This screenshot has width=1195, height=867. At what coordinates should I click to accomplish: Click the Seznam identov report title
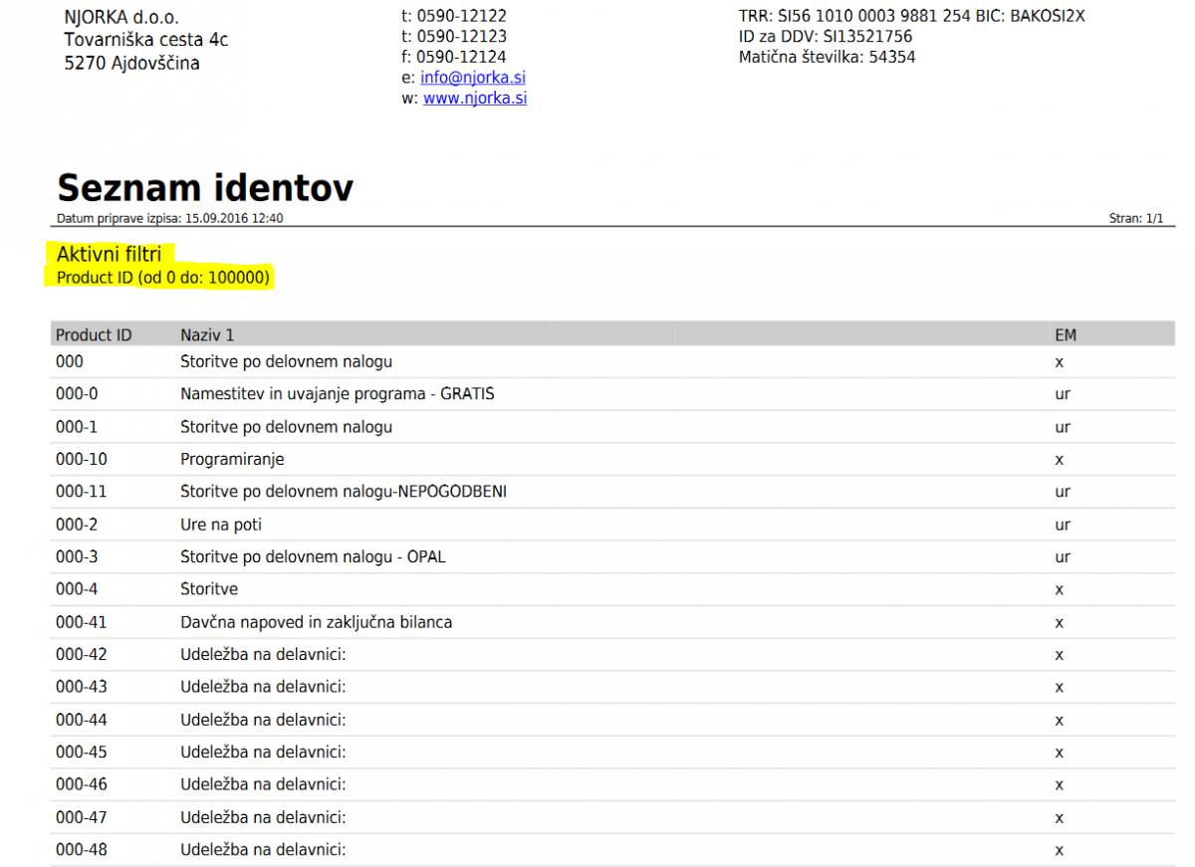click(x=205, y=187)
